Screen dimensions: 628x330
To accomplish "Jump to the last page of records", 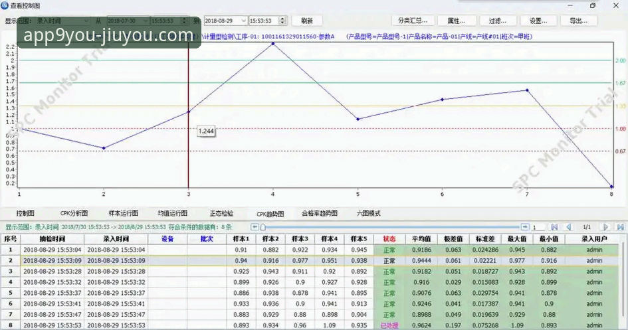I will point(620,227).
